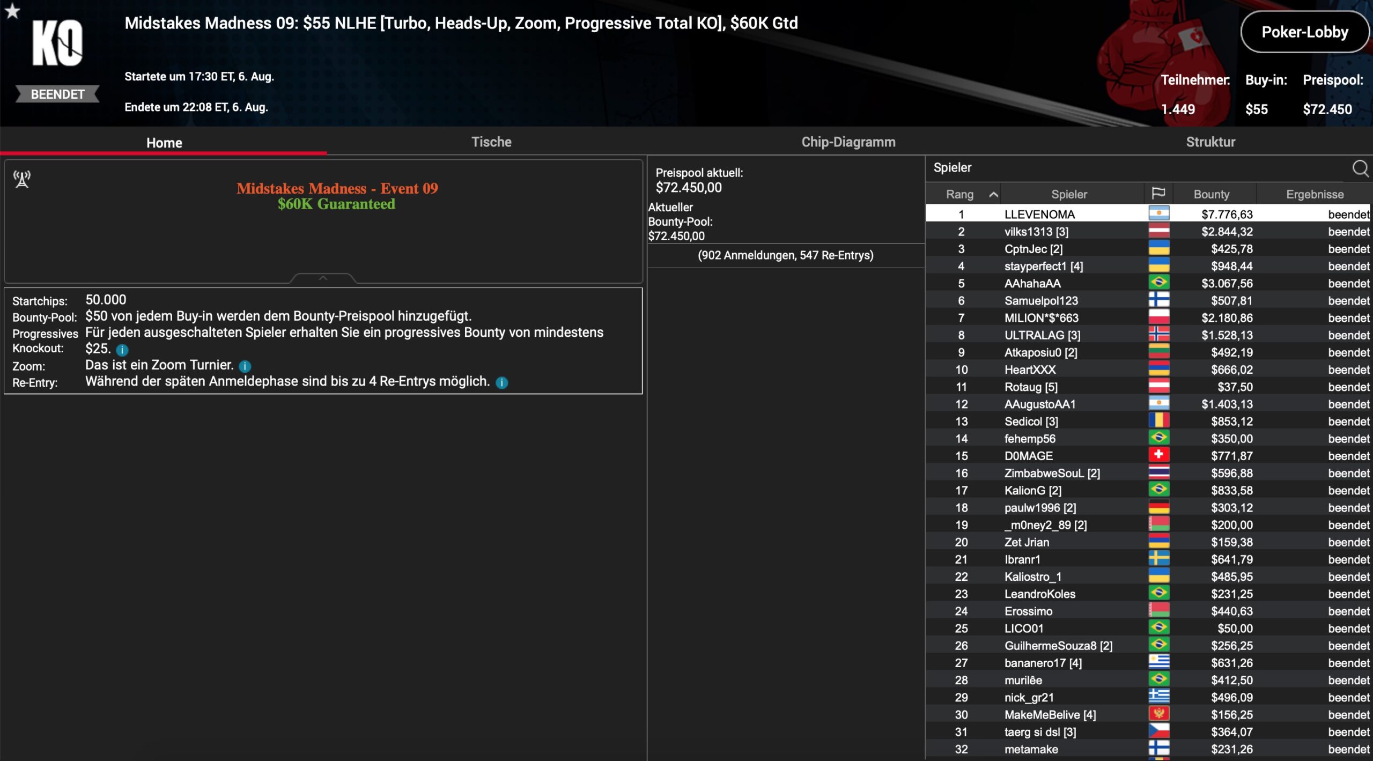The height and width of the screenshot is (761, 1373).
Task: Collapse the tournament banner panel chevron
Action: tap(323, 278)
